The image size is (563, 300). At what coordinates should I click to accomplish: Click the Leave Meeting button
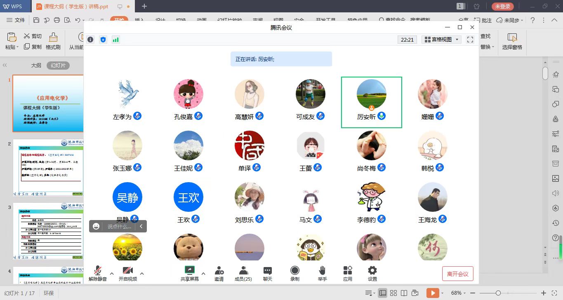point(457,274)
